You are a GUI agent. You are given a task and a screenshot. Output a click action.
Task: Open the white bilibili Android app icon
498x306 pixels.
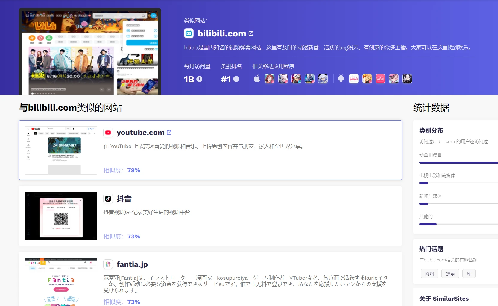pyautogui.click(x=354, y=79)
